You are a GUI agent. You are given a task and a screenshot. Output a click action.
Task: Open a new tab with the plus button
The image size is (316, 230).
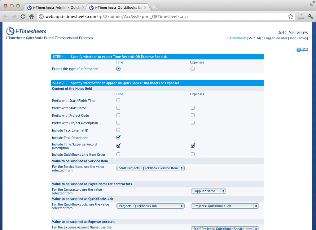[x=154, y=7]
